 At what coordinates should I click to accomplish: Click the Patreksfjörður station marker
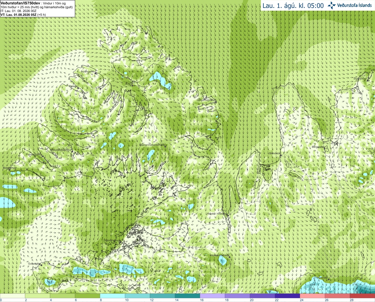tap(43, 156)
